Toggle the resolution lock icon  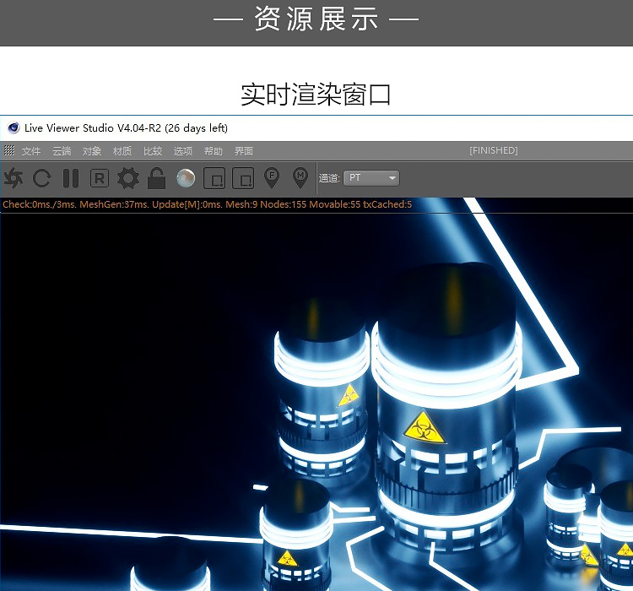pyautogui.click(x=157, y=178)
